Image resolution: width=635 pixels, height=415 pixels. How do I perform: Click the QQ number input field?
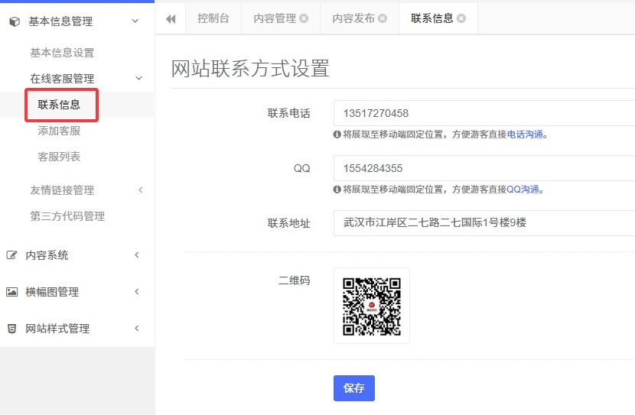(484, 168)
